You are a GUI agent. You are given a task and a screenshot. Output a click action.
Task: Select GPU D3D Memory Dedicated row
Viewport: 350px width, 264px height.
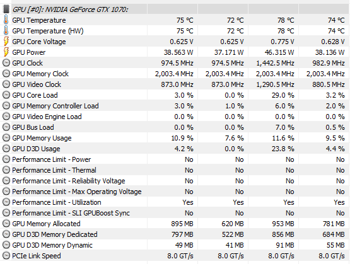pos(175,234)
